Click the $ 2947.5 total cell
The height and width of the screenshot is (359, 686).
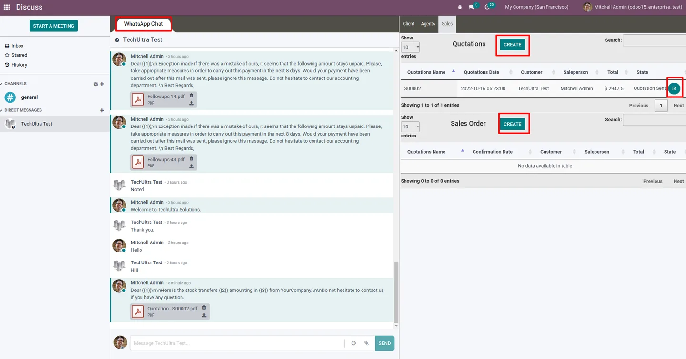point(614,88)
